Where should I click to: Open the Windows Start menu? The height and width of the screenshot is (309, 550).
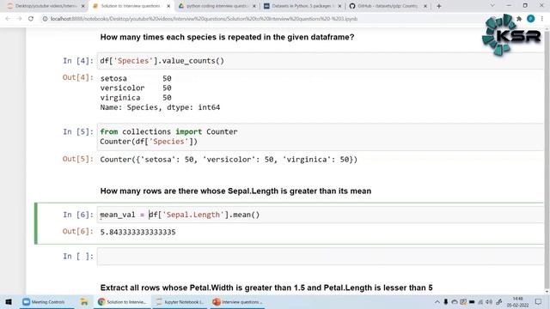(9, 301)
